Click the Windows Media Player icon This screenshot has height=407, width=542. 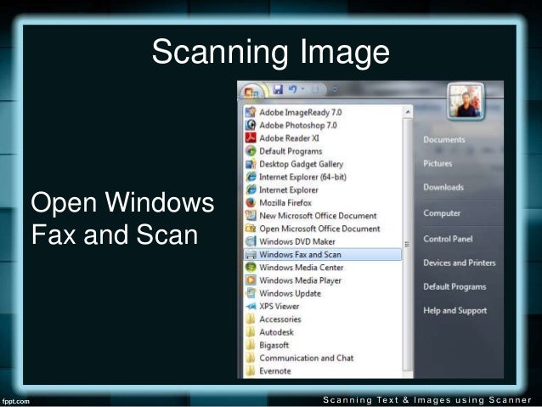[251, 280]
